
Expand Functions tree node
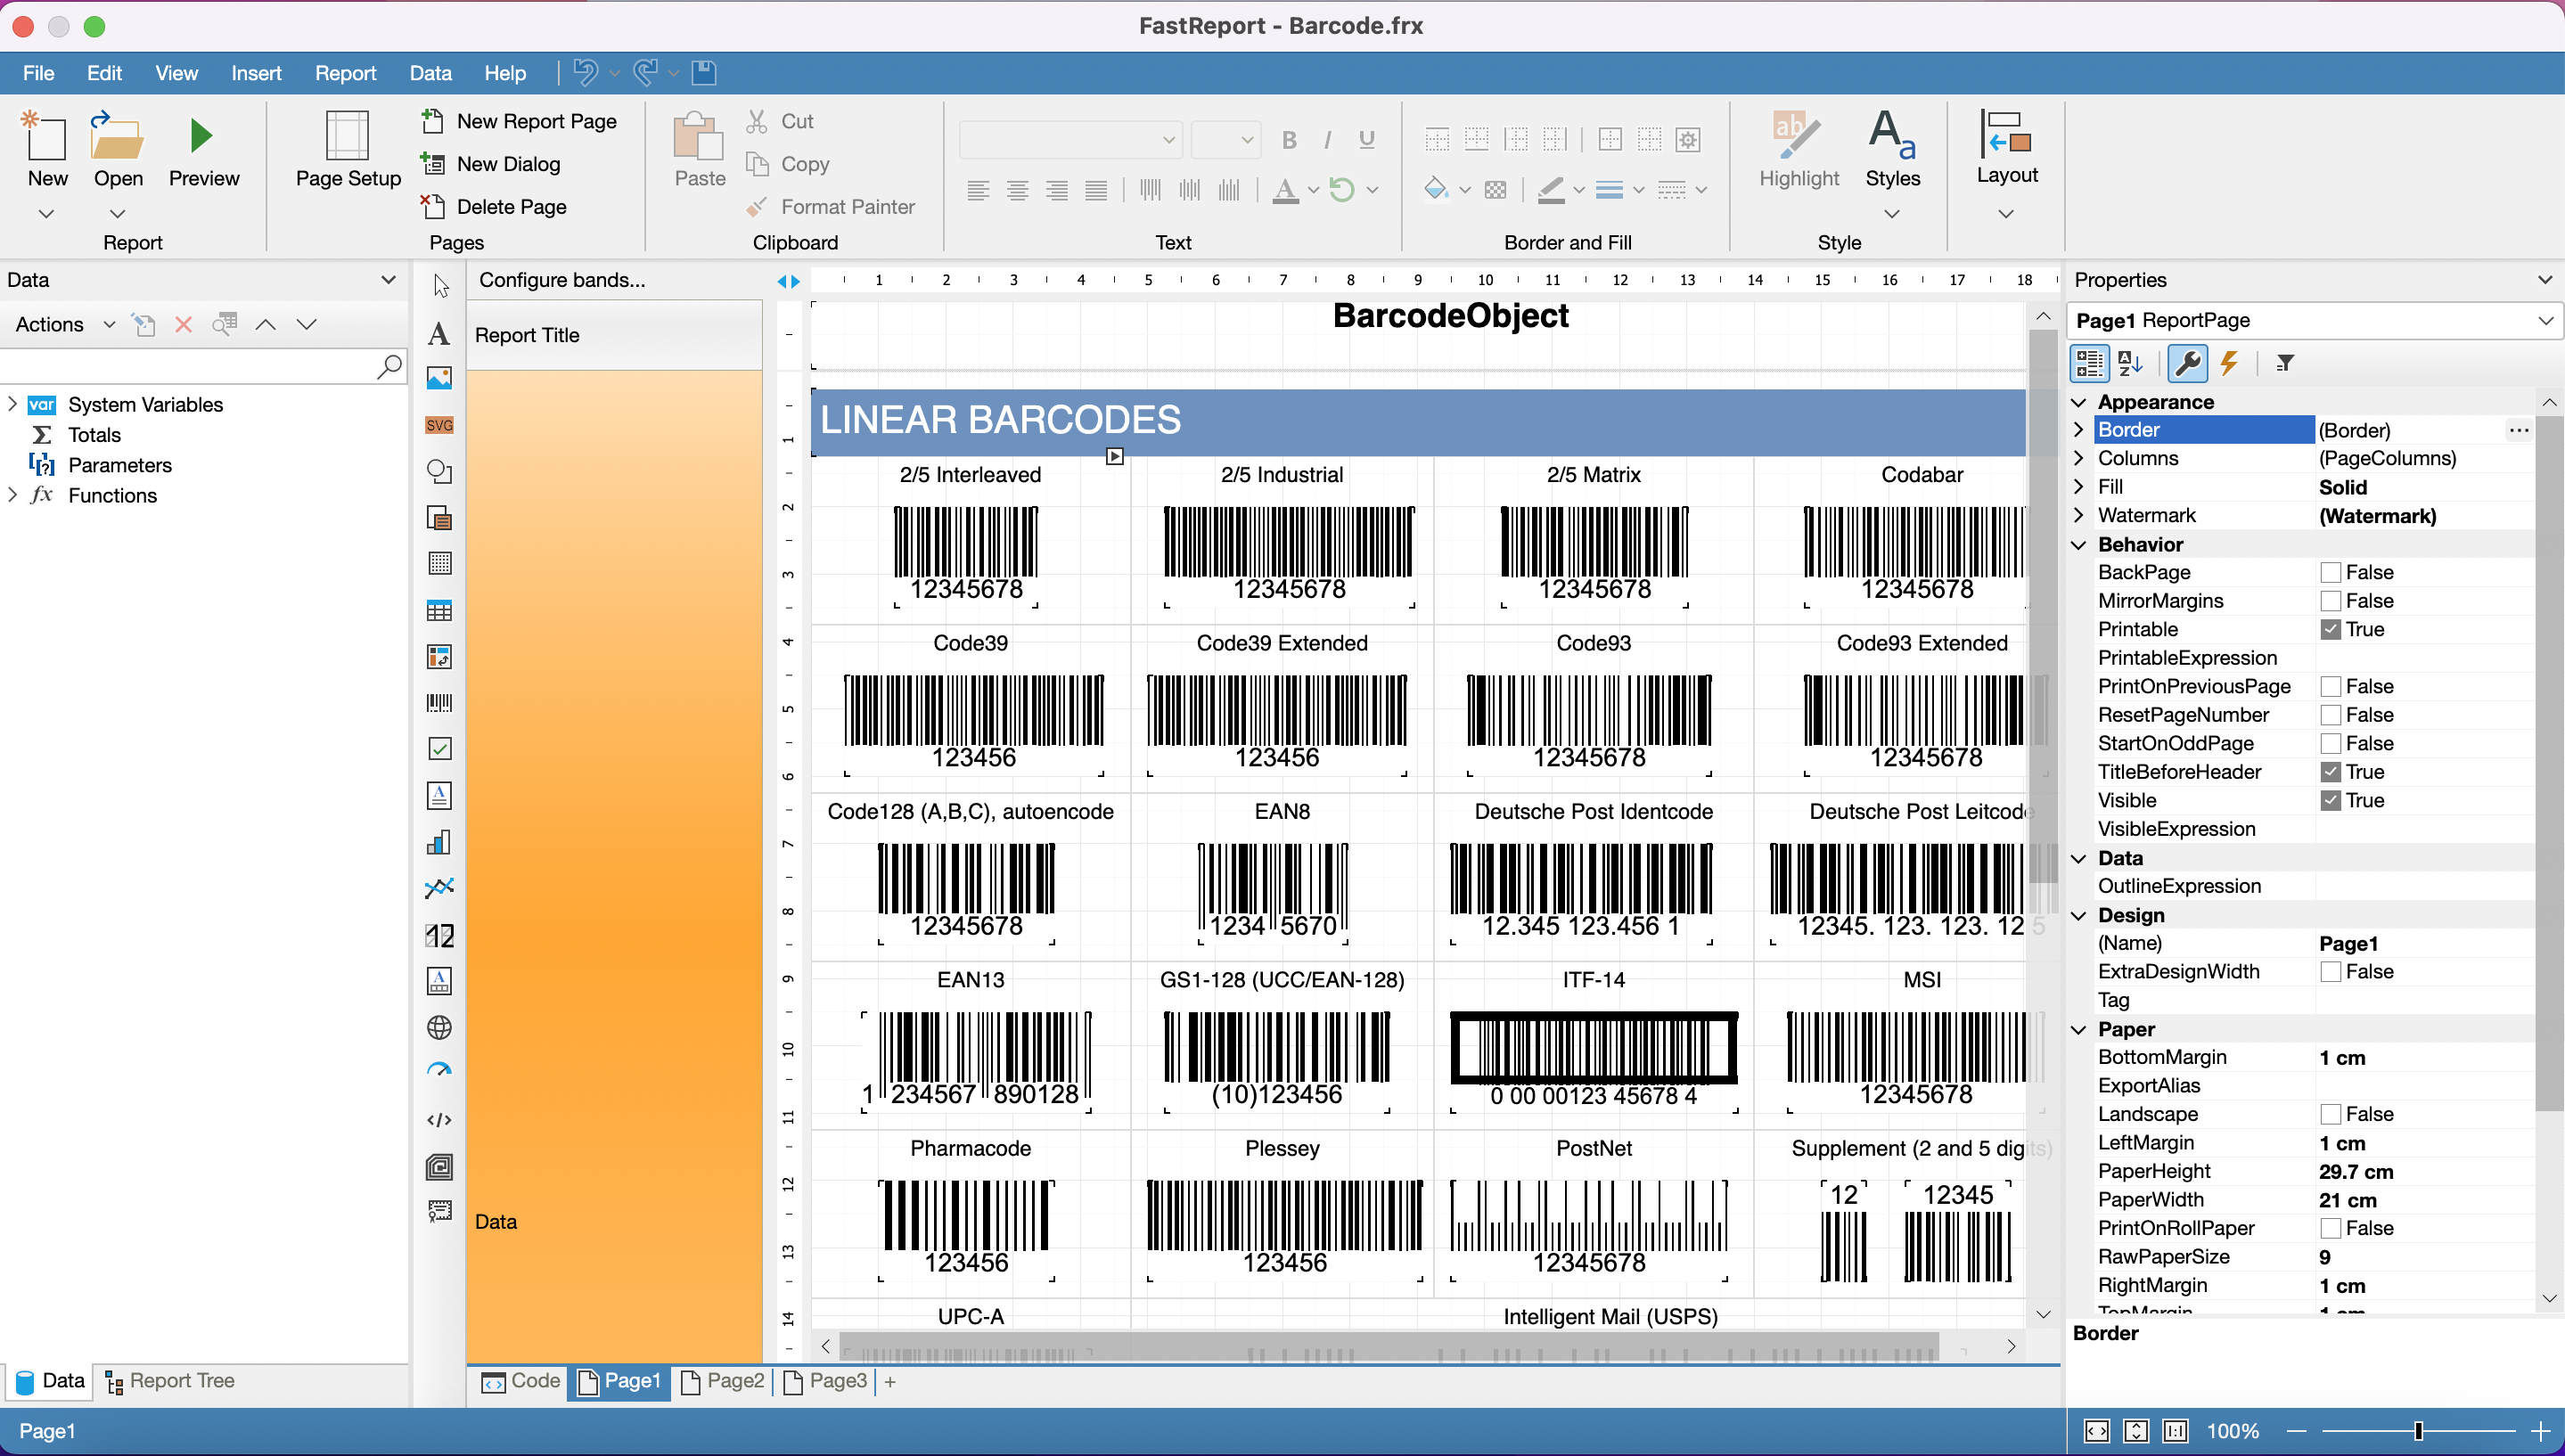[x=12, y=495]
